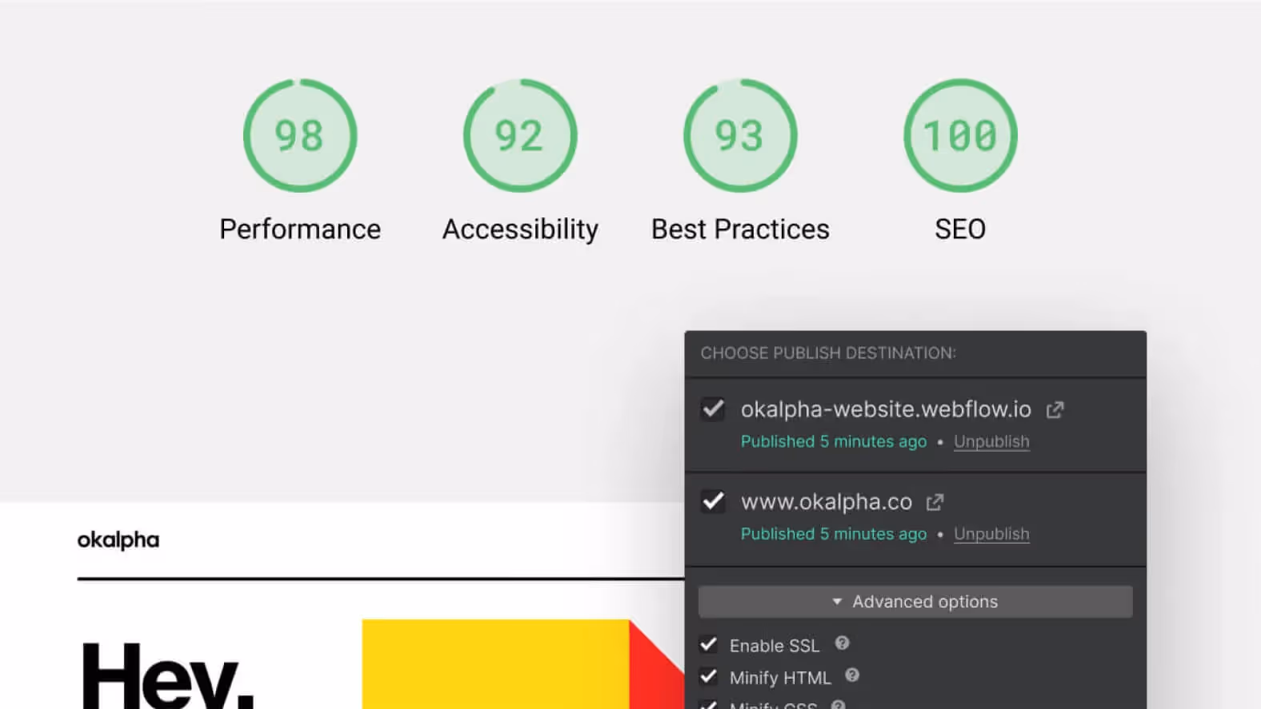
Task: Select the Accessibility score circle showing 92
Action: tap(520, 135)
